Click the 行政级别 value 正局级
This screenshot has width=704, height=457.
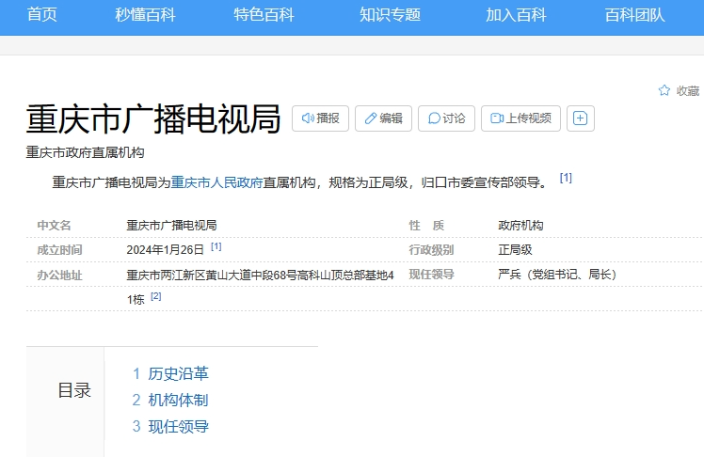tap(515, 250)
